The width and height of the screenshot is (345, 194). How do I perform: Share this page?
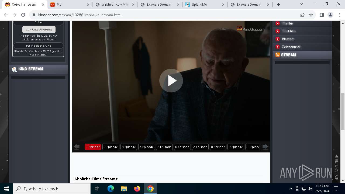[x=302, y=15]
